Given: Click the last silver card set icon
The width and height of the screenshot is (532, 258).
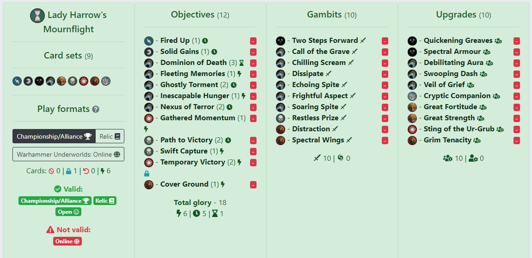Looking at the screenshot, I should [106, 81].
